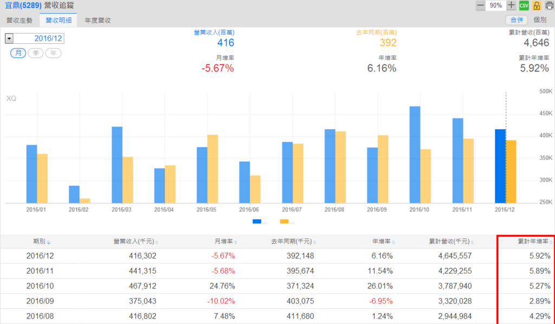Screen dimensions: 555x324
Task: Click revenue value 416,302
Action: tap(143, 256)
